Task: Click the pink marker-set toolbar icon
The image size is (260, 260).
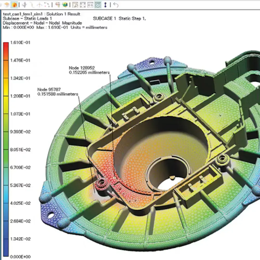Action: click(x=58, y=5)
